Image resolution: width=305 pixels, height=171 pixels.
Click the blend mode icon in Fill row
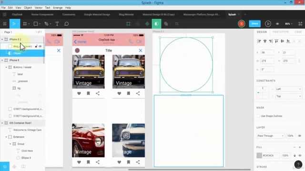point(295,155)
